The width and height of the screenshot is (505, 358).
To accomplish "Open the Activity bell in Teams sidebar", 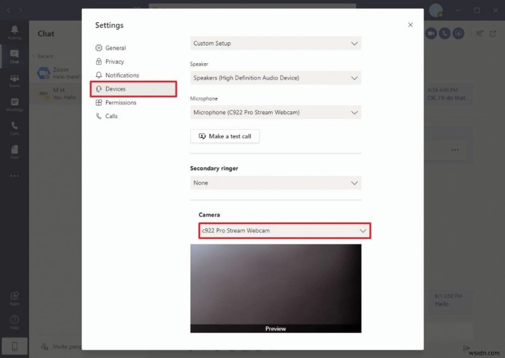I will [15, 33].
